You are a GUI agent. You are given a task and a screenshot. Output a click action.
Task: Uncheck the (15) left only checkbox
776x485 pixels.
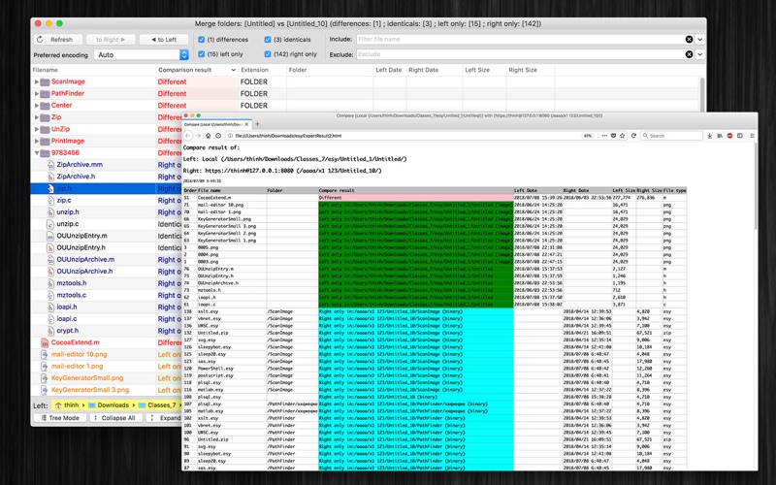coord(202,54)
